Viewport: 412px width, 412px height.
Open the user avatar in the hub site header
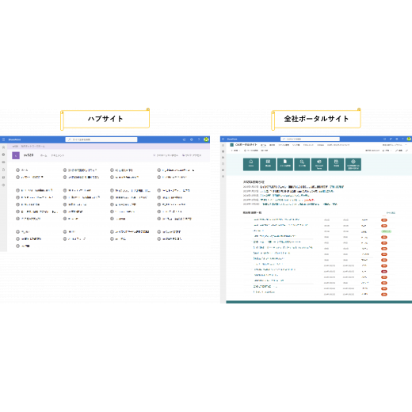coord(206,139)
